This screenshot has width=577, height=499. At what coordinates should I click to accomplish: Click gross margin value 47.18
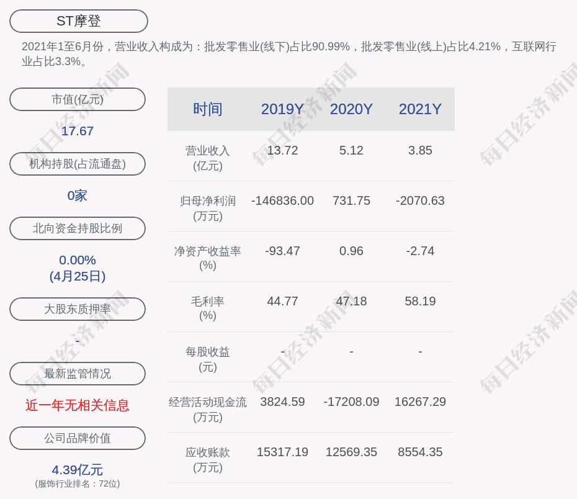point(351,302)
